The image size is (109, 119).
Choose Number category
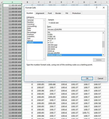[35, 22]
